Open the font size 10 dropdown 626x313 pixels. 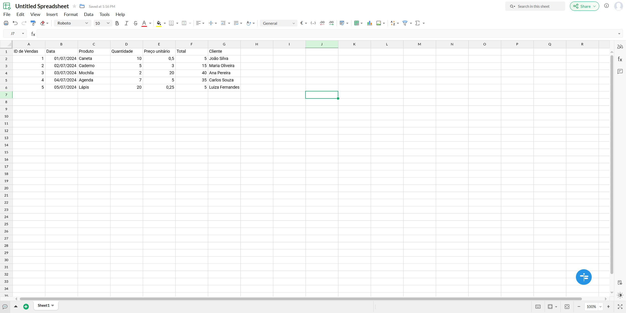102,23
